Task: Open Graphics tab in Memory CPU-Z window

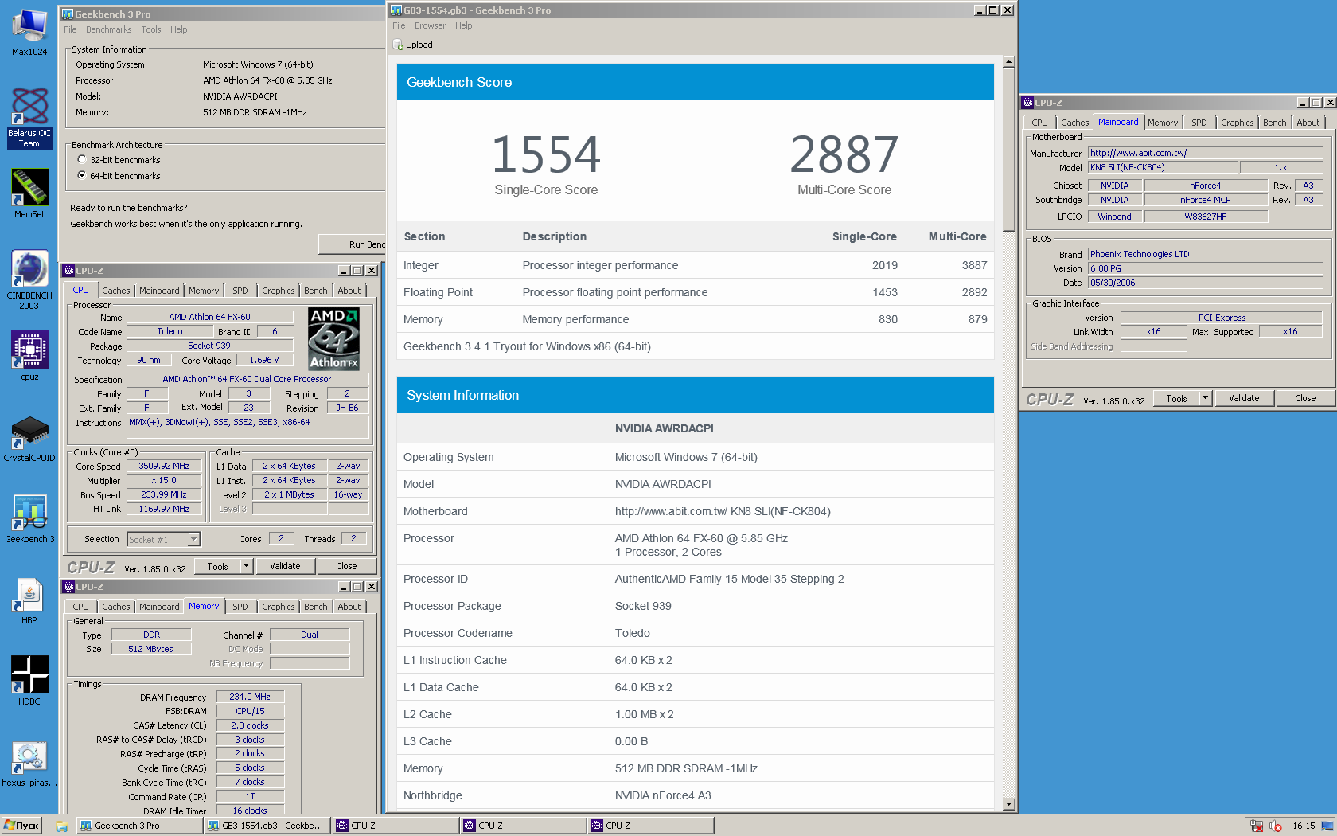Action: pyautogui.click(x=279, y=607)
